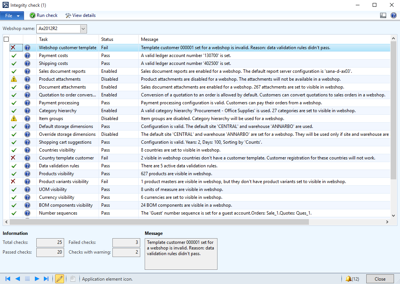Click help icon for Item groups row
The height and width of the screenshot is (284, 400).
pyautogui.click(x=27, y=119)
